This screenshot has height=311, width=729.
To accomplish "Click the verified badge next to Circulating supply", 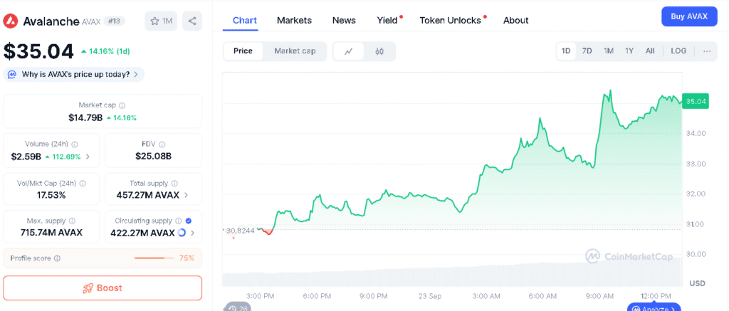I will [188, 221].
